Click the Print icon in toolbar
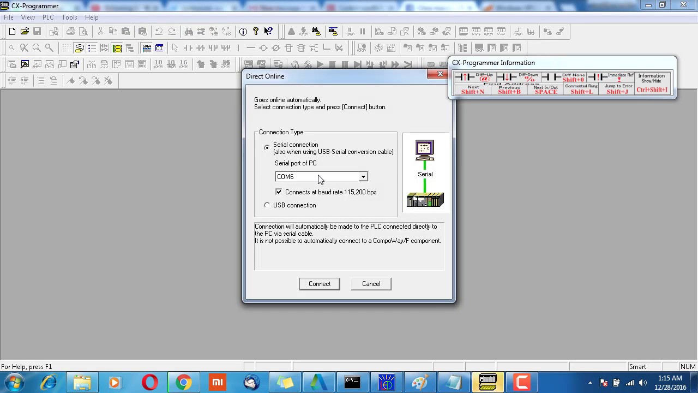Image resolution: width=698 pixels, height=393 pixels. point(70,32)
